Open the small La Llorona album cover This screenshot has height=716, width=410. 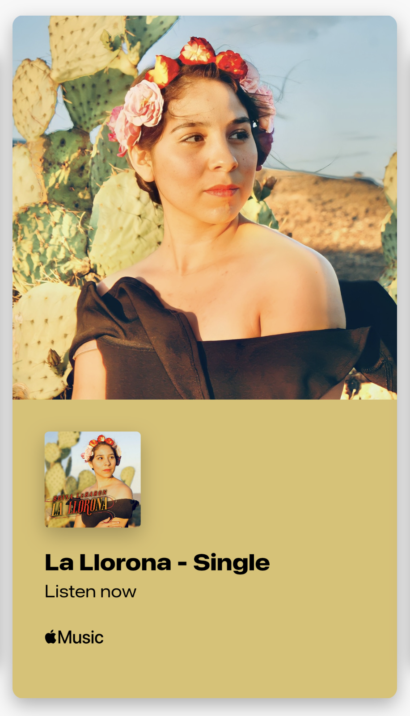tap(93, 479)
